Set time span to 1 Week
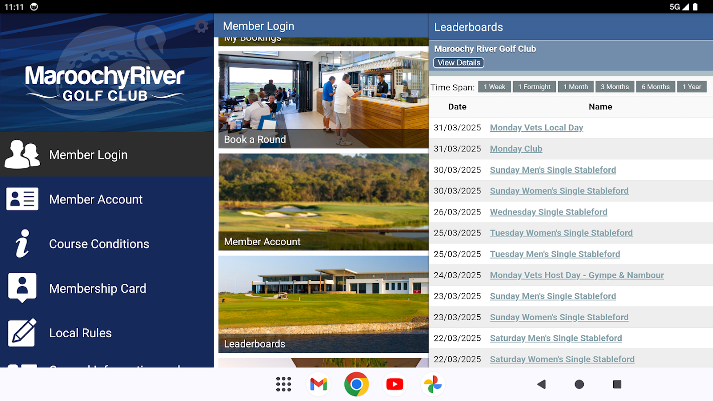This screenshot has width=713, height=401. pyautogui.click(x=494, y=87)
